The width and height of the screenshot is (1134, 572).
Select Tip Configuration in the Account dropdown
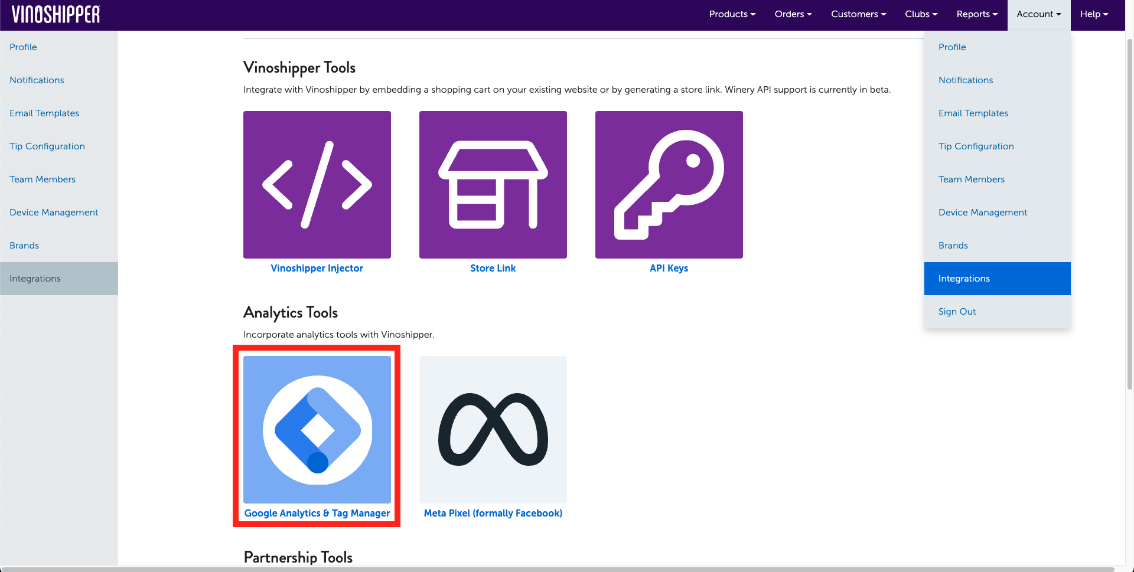pyautogui.click(x=998, y=146)
